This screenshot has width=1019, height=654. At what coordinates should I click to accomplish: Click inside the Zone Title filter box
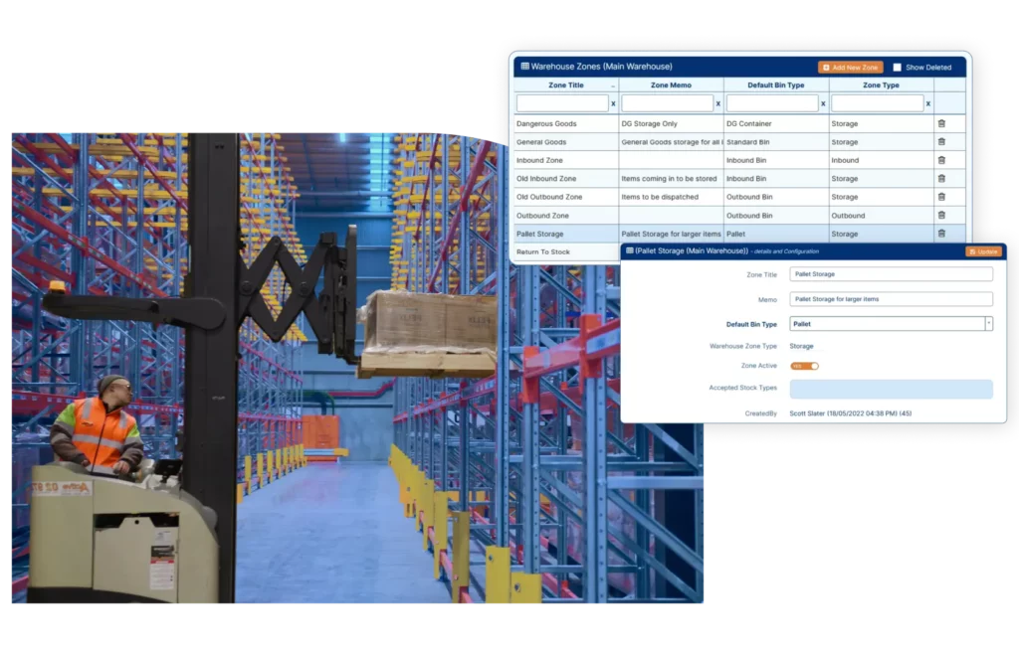[x=562, y=102]
